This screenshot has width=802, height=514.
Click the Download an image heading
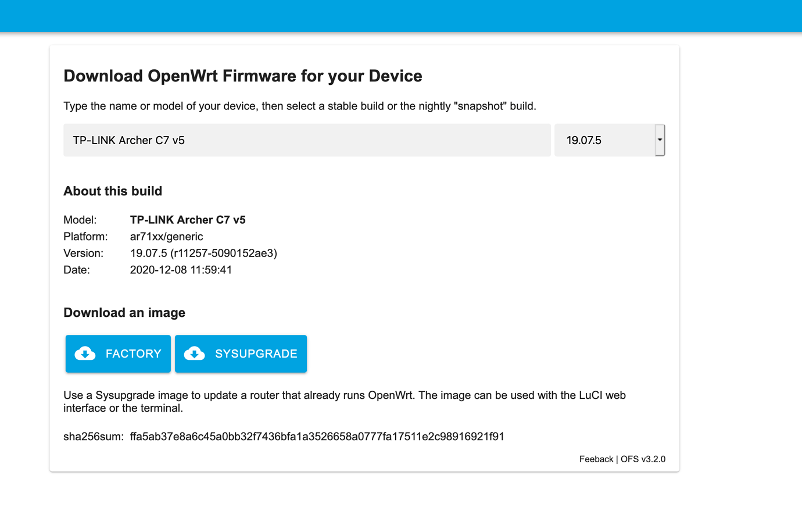click(124, 312)
